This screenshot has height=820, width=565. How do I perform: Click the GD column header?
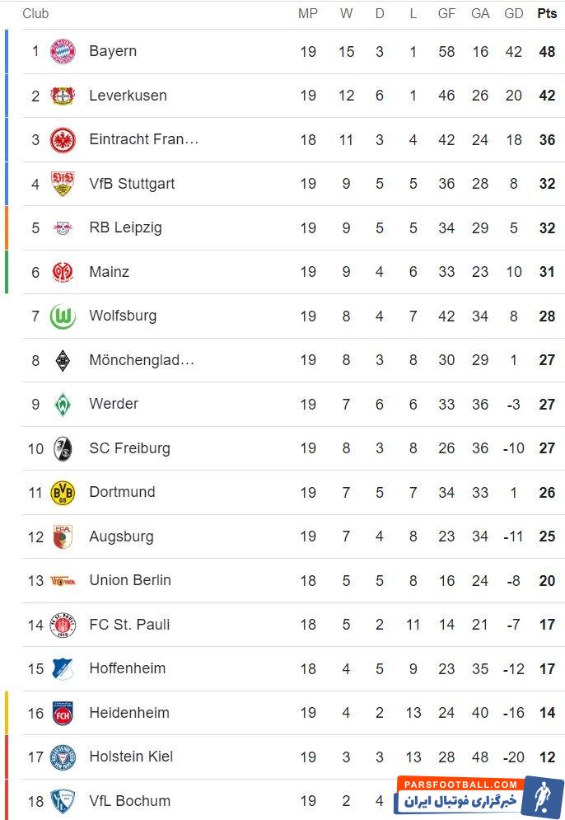click(x=514, y=13)
